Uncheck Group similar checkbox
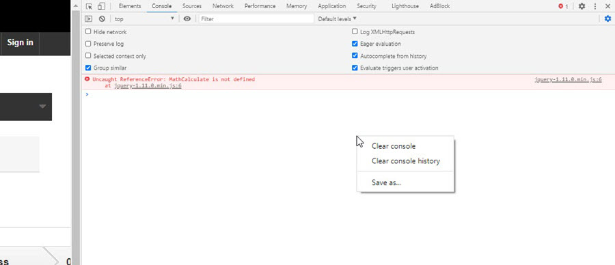 coord(88,68)
